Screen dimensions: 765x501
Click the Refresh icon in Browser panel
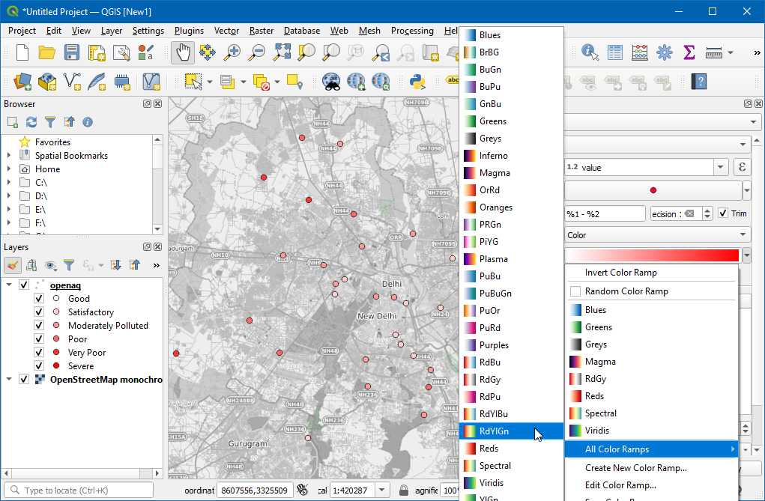tap(31, 122)
